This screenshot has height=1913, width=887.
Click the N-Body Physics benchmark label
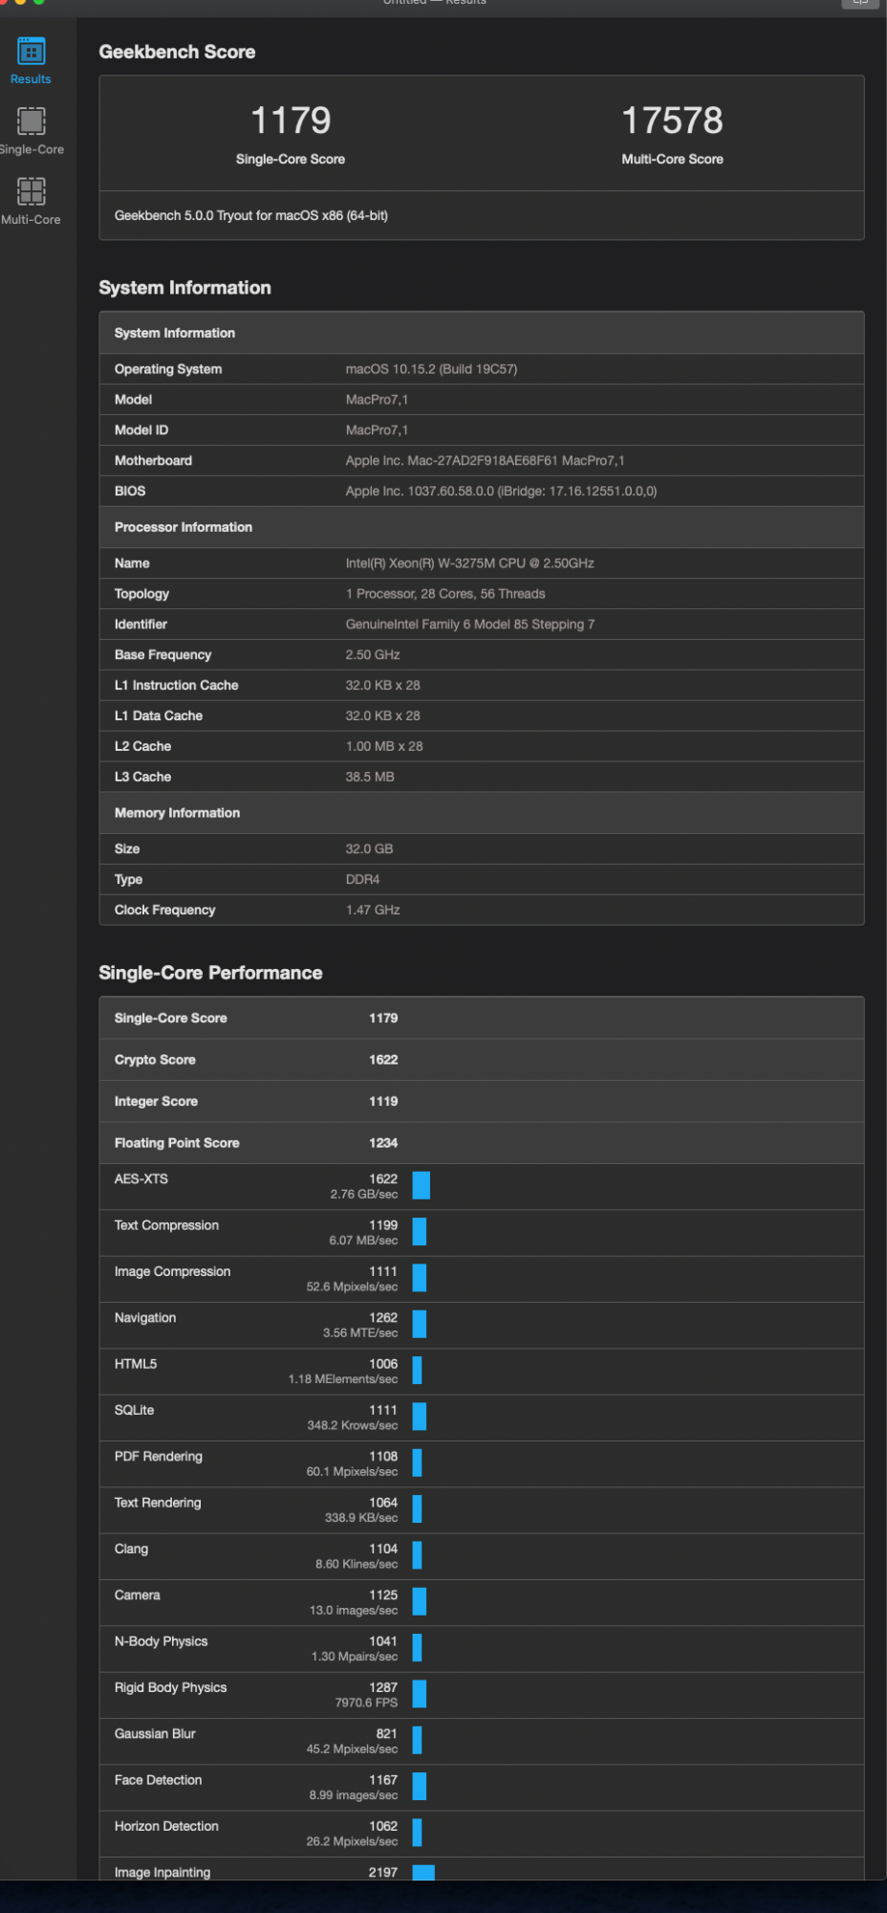[162, 1641]
